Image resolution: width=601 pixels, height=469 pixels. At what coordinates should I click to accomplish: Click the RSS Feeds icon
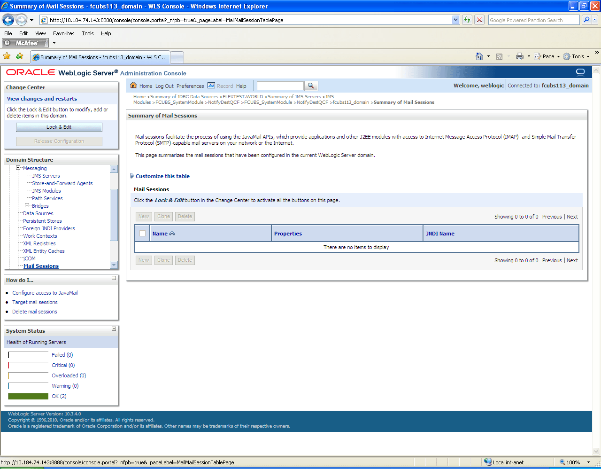tap(499, 56)
